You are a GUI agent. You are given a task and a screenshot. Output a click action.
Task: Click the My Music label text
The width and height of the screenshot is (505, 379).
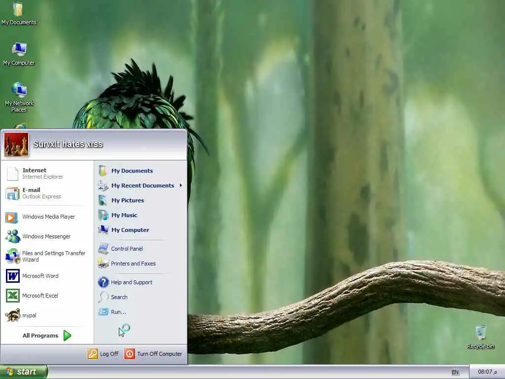pyautogui.click(x=124, y=215)
